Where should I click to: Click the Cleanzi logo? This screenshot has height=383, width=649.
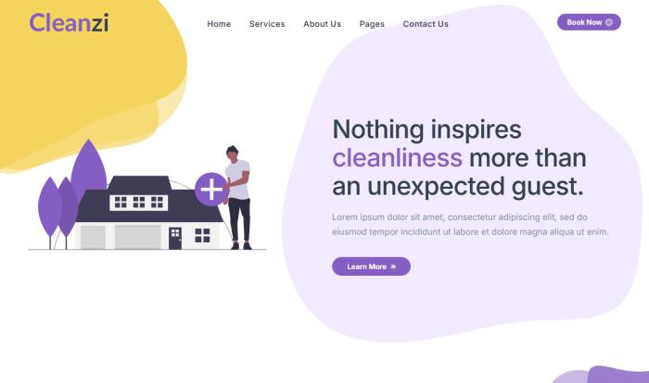click(x=69, y=22)
